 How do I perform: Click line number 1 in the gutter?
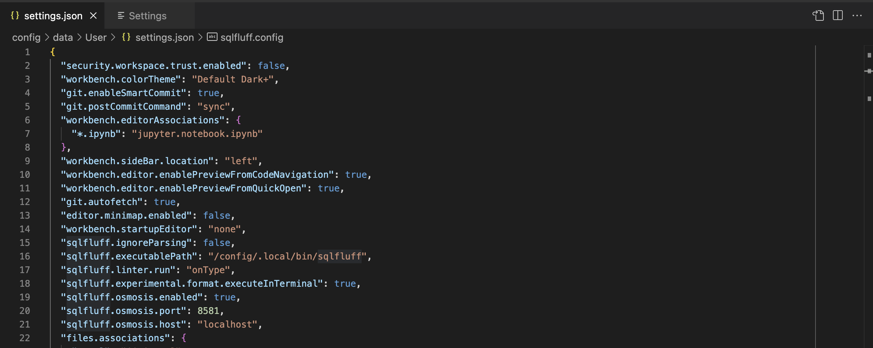pos(27,52)
